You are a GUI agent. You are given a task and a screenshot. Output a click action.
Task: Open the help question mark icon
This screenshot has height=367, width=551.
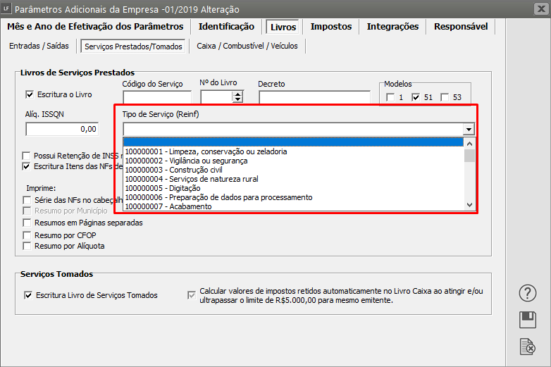(x=528, y=293)
